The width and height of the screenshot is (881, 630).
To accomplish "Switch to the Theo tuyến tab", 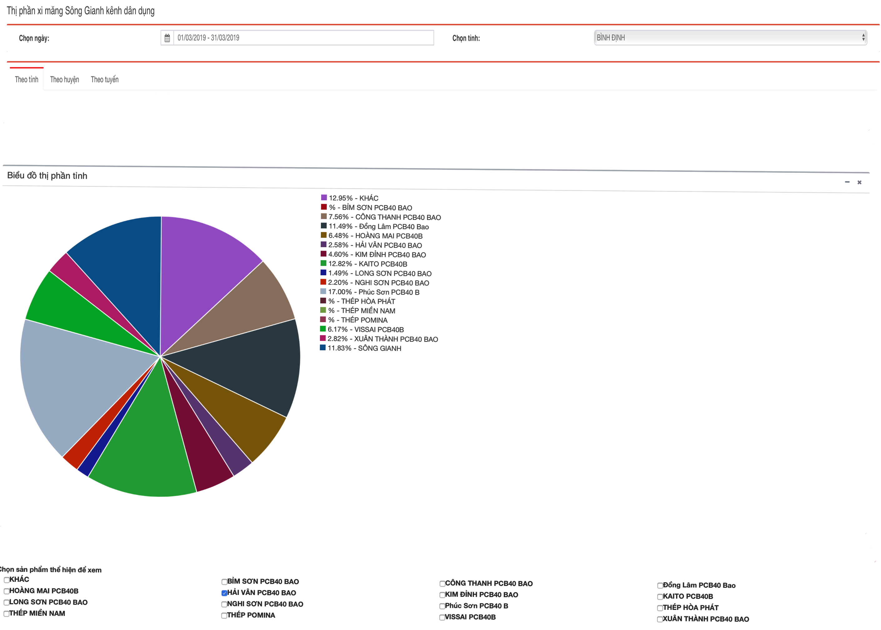I will point(105,79).
